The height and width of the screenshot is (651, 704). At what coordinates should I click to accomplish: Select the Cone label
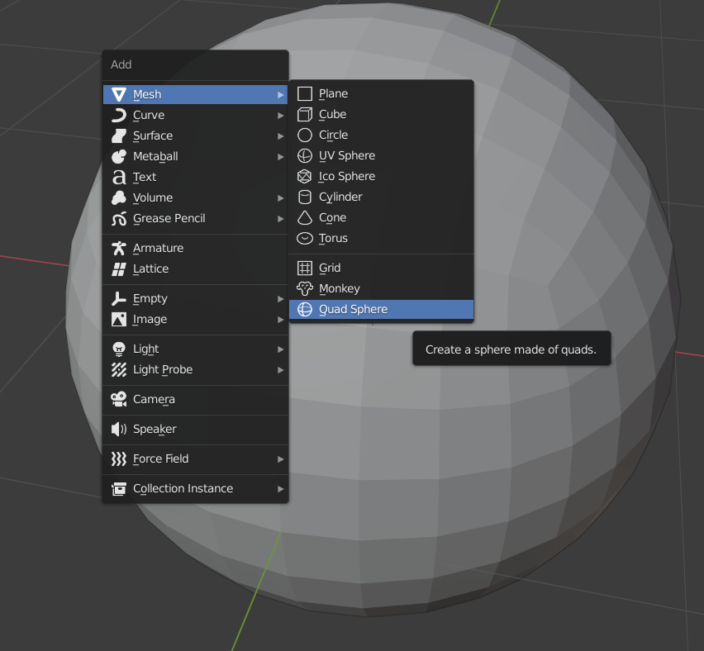[333, 218]
